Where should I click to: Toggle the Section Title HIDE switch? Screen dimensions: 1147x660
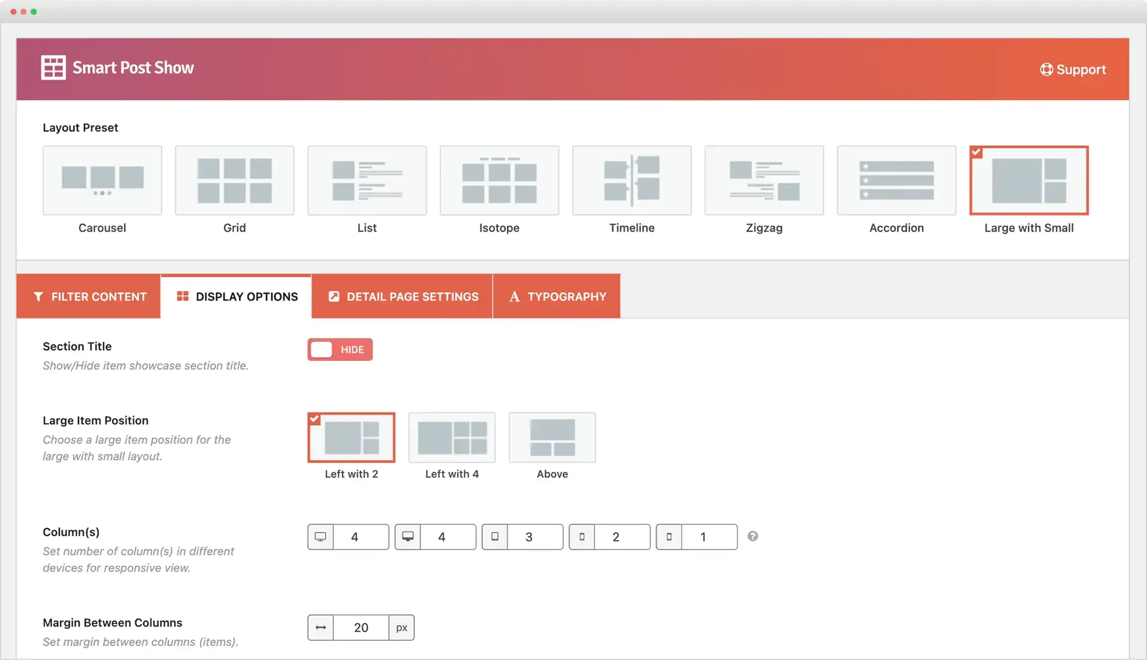pos(340,349)
